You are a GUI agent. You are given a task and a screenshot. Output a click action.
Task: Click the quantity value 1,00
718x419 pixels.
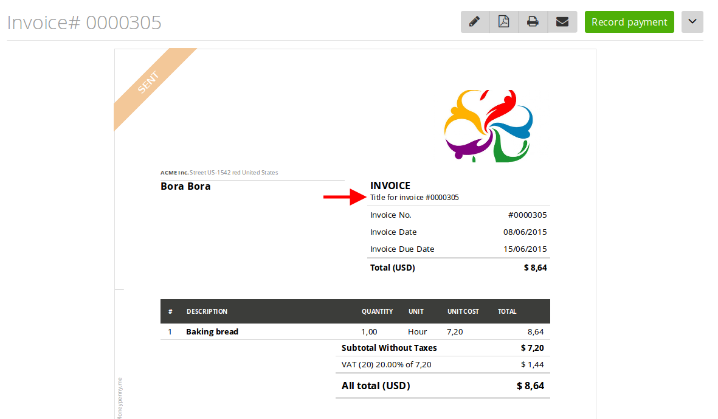pos(369,331)
